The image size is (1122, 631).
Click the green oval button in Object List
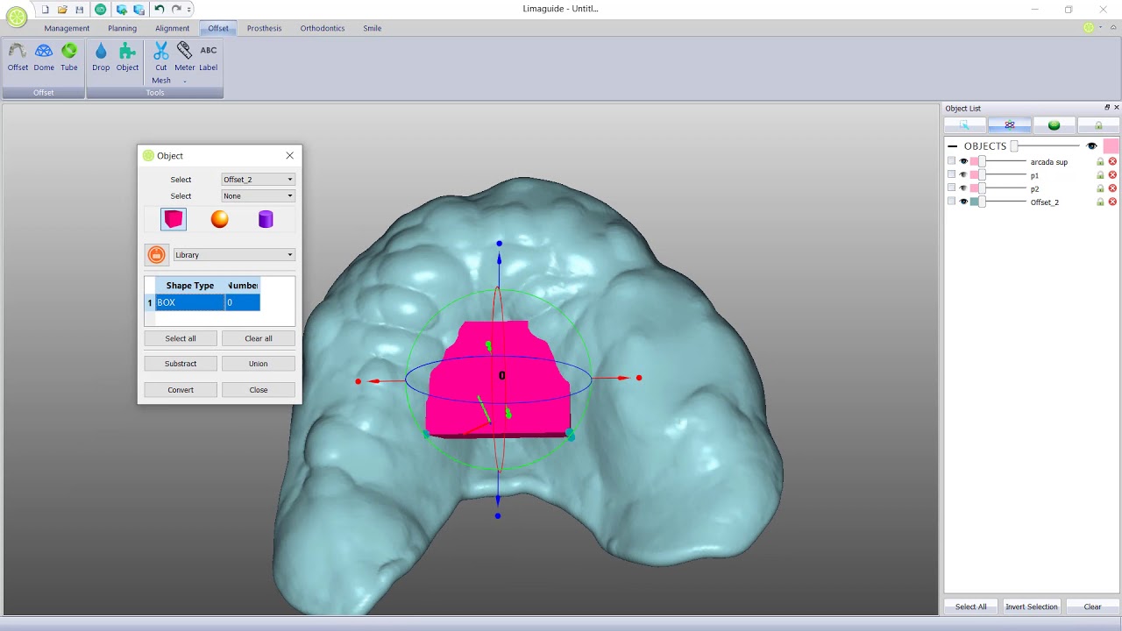(1055, 125)
